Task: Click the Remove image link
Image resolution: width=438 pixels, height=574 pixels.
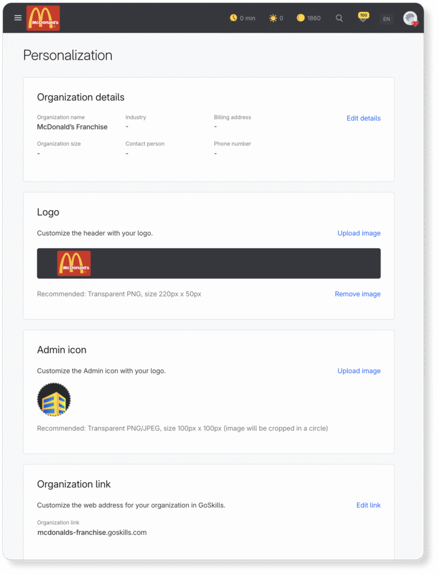Action: click(358, 294)
